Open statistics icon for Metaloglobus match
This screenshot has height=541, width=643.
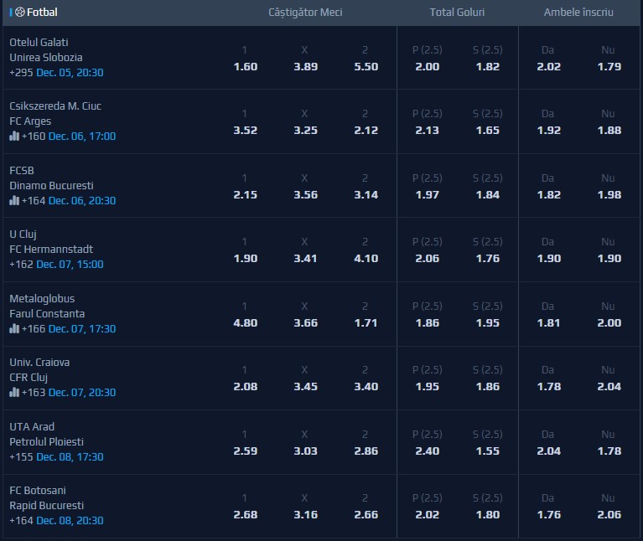14,328
